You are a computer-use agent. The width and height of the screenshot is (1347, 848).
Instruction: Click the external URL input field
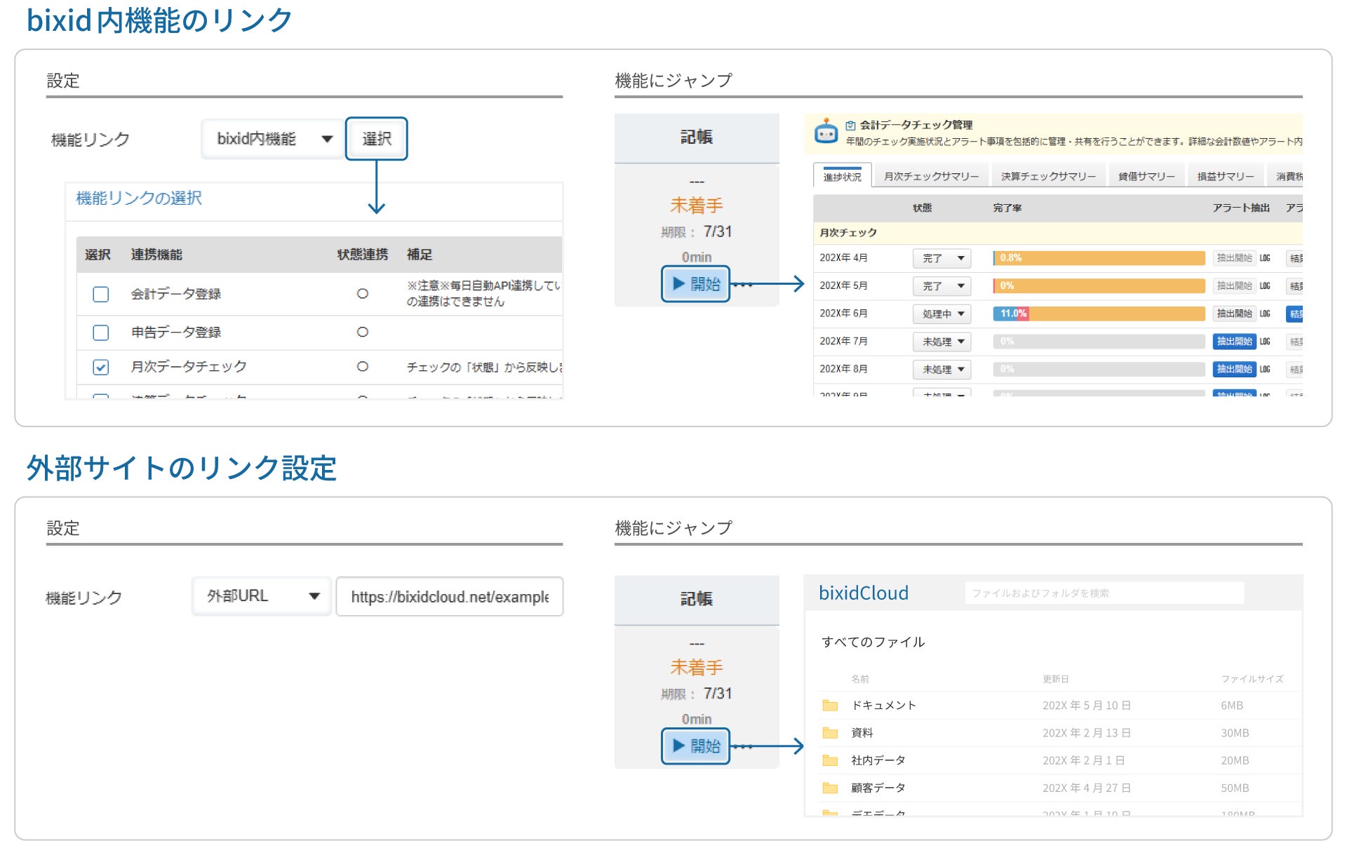pyautogui.click(x=450, y=596)
